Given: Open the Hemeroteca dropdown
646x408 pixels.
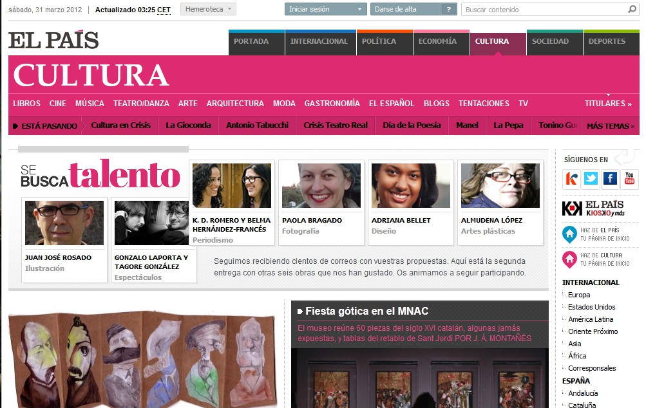Looking at the screenshot, I should pos(208,9).
